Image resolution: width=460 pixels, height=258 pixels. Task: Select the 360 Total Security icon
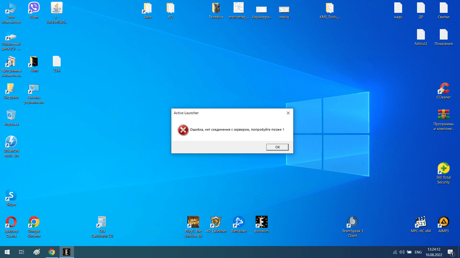coord(443,168)
